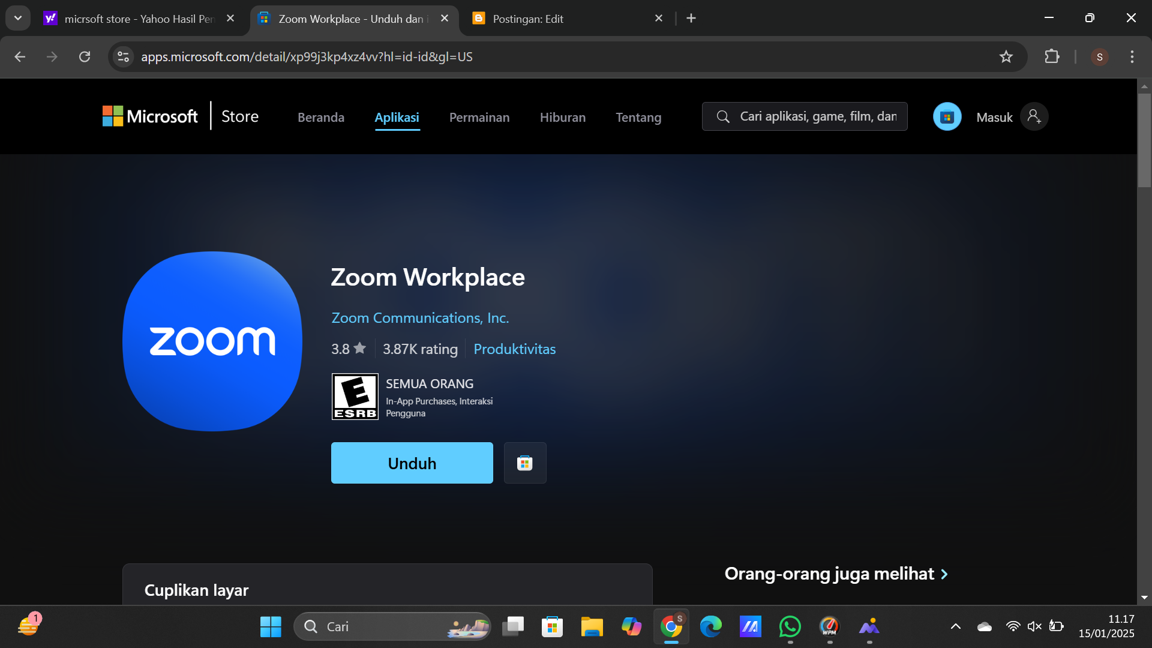The height and width of the screenshot is (648, 1152).
Task: Click the Zoom app logo image
Action: (x=212, y=341)
